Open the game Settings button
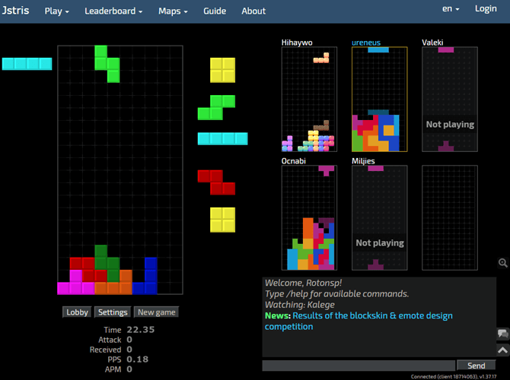 coord(113,312)
